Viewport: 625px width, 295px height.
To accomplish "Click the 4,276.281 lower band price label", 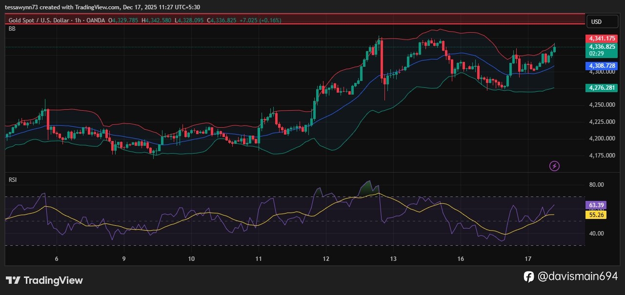I will tap(601, 88).
